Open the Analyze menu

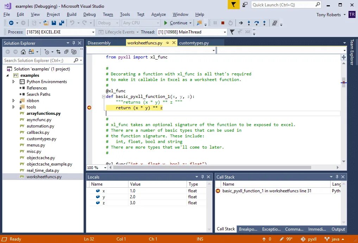tap(158, 14)
